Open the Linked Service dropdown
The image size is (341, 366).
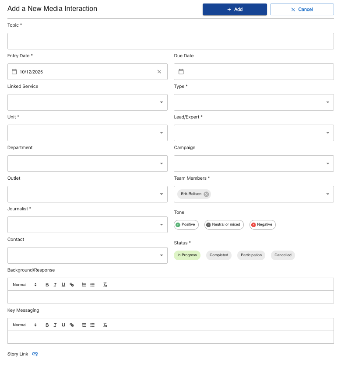pos(162,102)
